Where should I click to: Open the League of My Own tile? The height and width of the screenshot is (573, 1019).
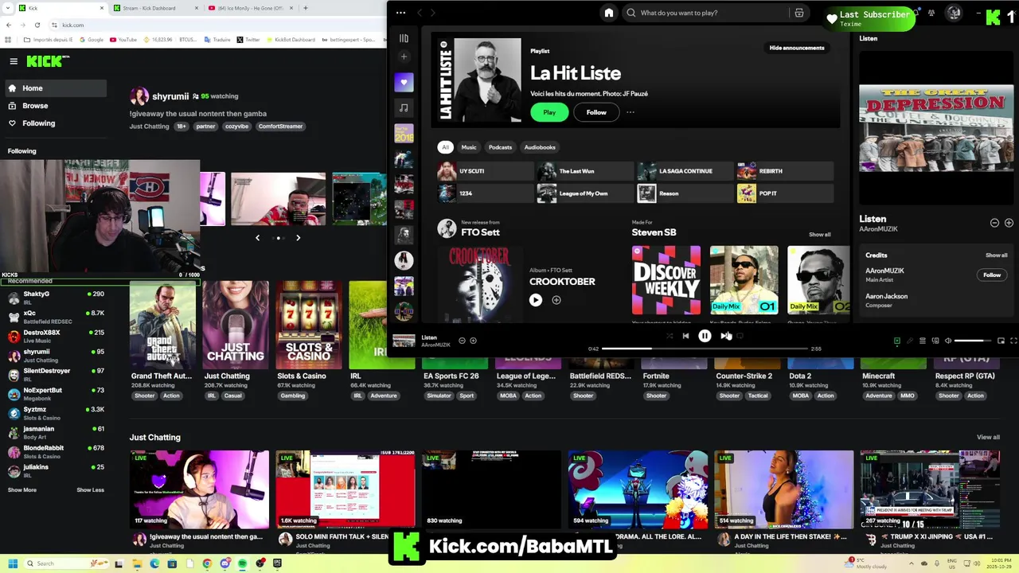[x=585, y=193]
